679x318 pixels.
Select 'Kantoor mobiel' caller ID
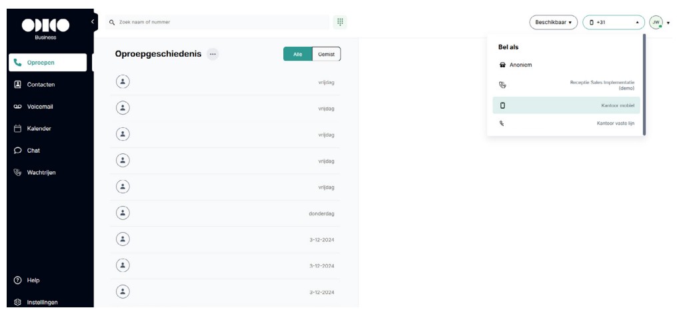pos(567,105)
